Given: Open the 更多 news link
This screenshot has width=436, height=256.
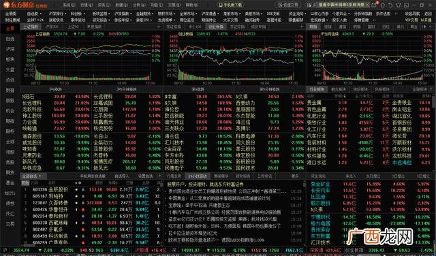Looking at the screenshot, I should 295,176.
